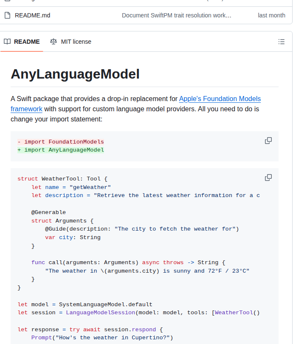Click the Prompt Cupertino weather line
Image resolution: width=293 pixels, height=344 pixels.
click(x=102, y=338)
